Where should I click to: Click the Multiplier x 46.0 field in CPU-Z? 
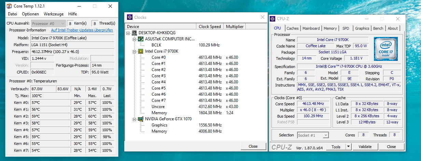(313, 110)
